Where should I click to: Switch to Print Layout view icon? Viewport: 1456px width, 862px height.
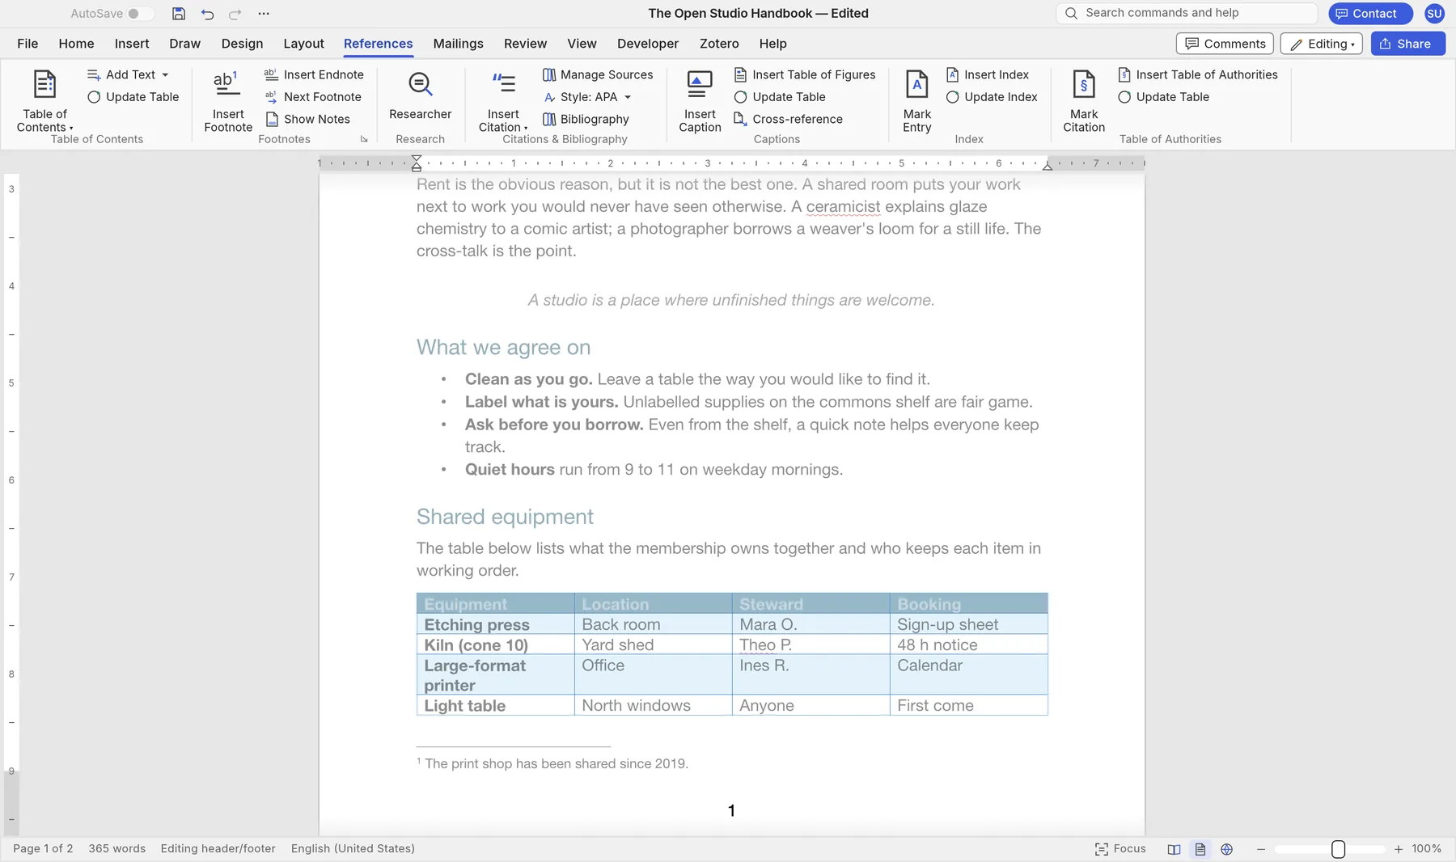(x=1200, y=849)
